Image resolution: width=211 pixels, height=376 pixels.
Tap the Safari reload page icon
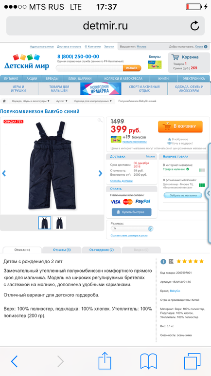click(194, 26)
